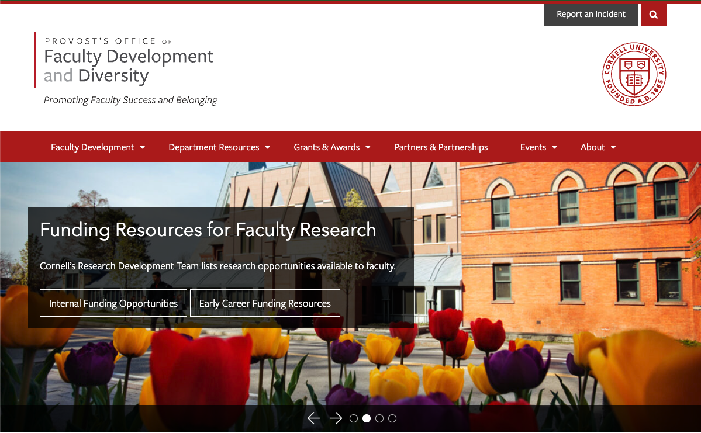The image size is (701, 433).
Task: Open Partners & Partnerships page
Action: click(x=441, y=147)
